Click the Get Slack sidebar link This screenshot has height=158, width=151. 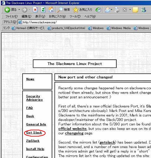[34, 132]
